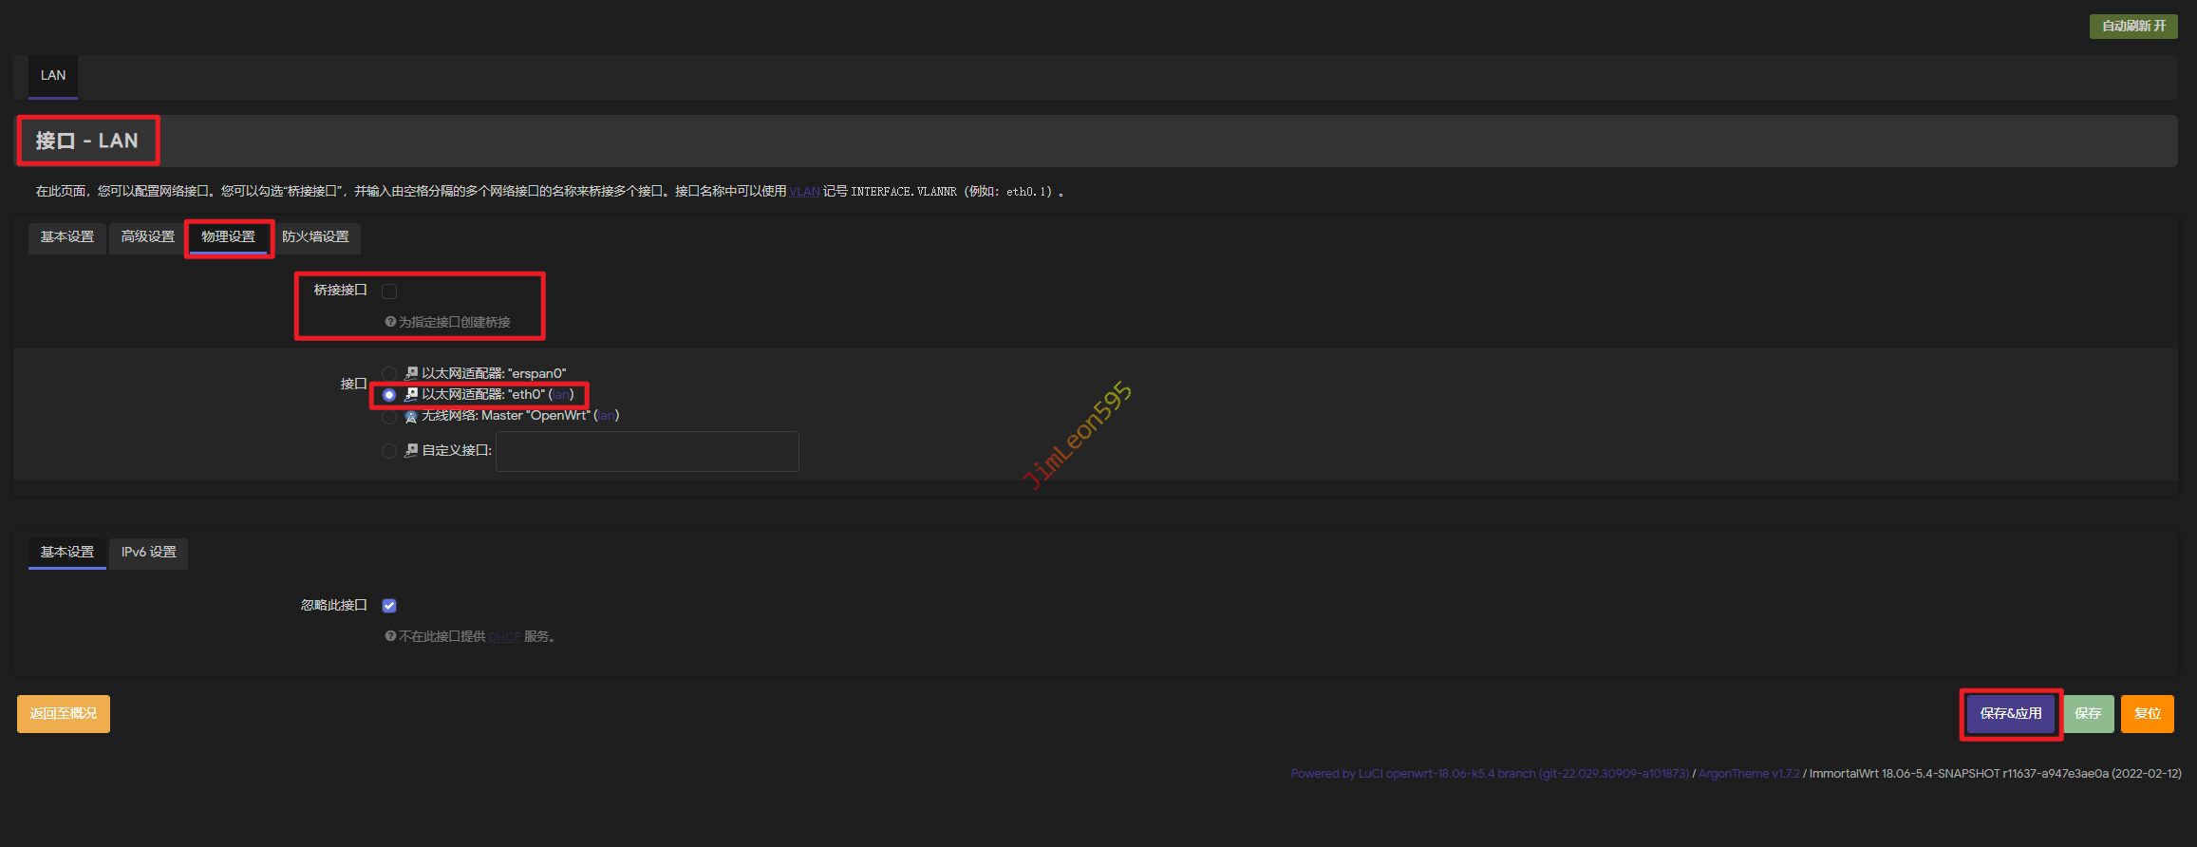This screenshot has width=2197, height=847.
Task: Choose the wireless Master OpenWrt radio option
Action: pos(389,417)
